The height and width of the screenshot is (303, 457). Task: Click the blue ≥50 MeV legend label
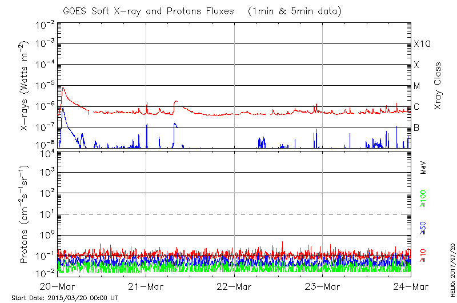423,227
